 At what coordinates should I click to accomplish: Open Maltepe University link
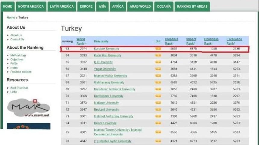[x=106, y=103]
